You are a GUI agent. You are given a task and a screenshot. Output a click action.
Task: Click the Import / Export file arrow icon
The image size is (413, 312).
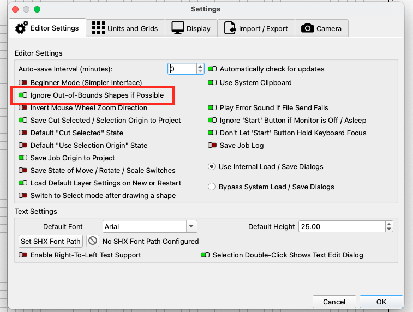(x=230, y=28)
